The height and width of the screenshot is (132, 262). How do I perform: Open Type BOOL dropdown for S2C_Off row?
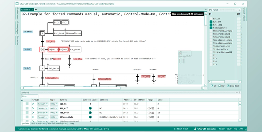point(54,108)
